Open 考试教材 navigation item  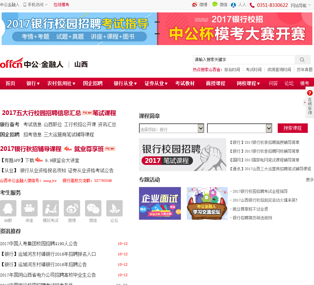point(185,83)
